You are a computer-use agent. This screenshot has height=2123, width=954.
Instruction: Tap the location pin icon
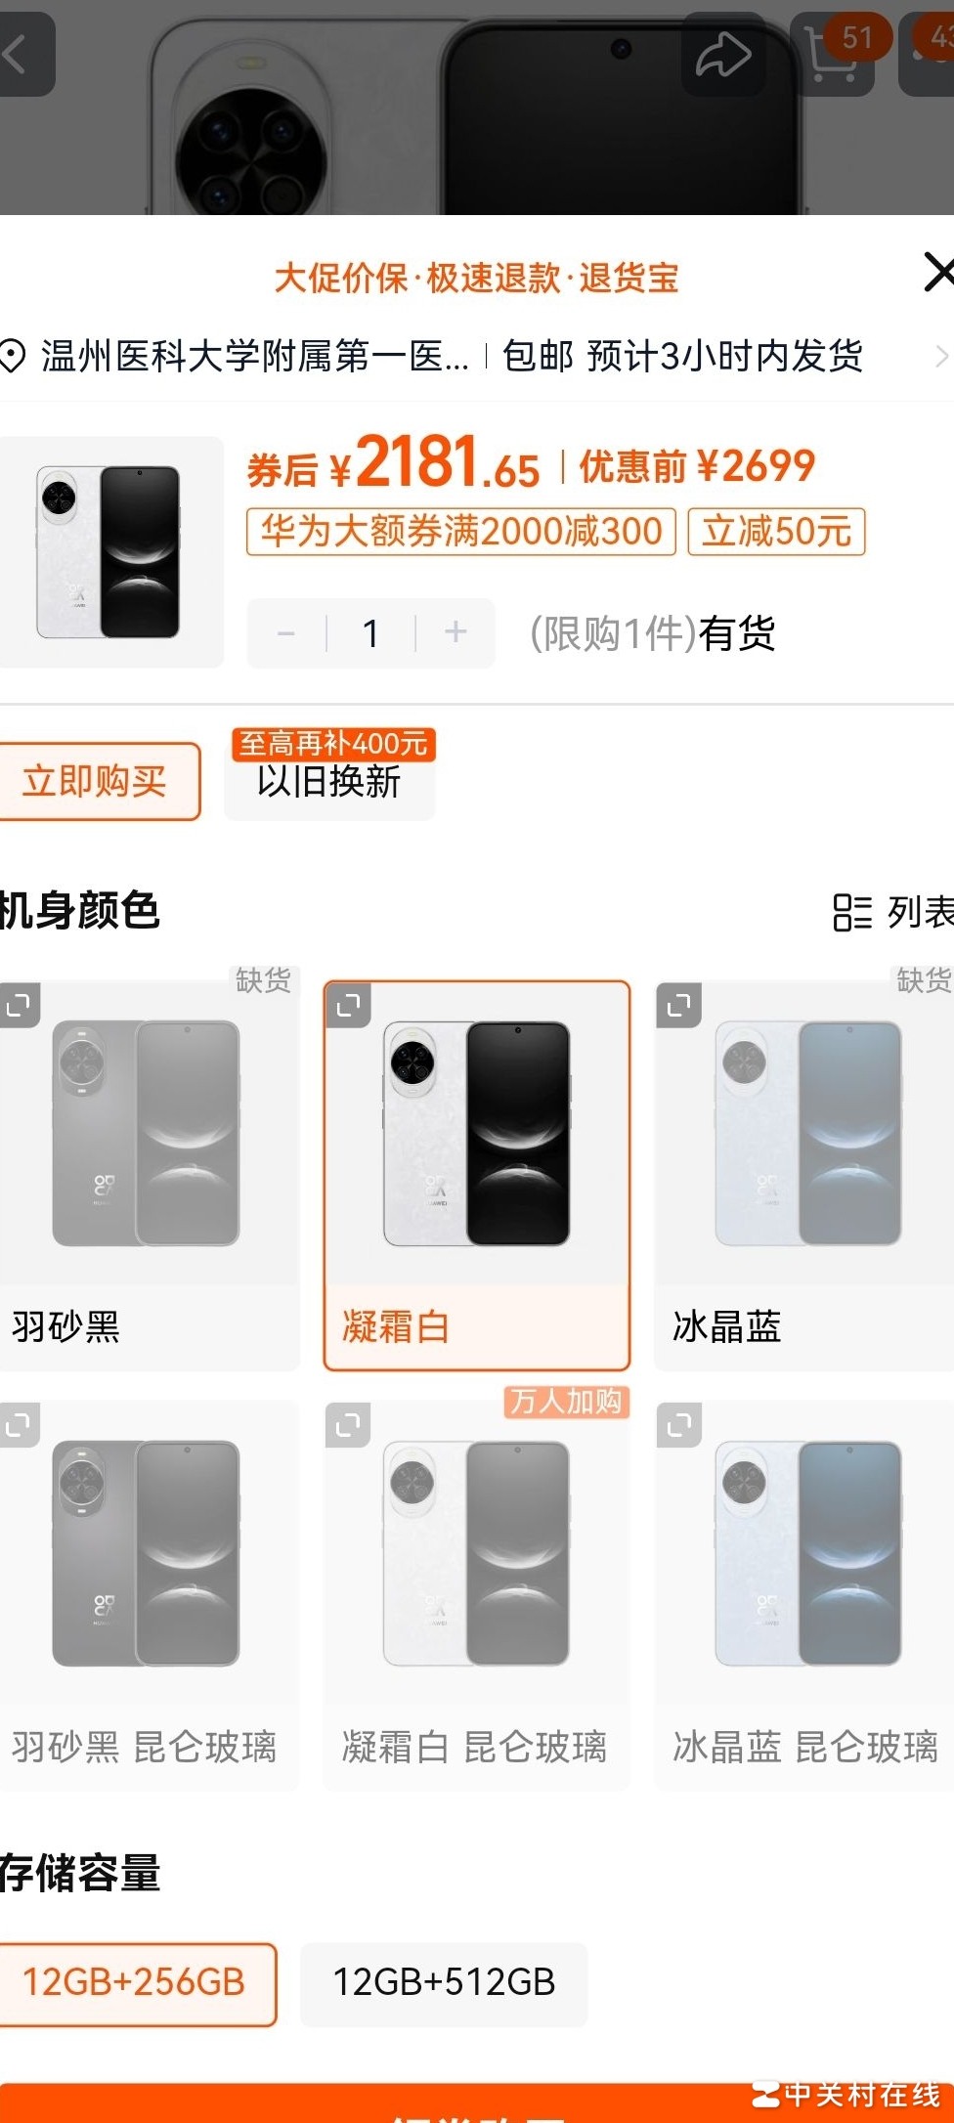tap(12, 356)
